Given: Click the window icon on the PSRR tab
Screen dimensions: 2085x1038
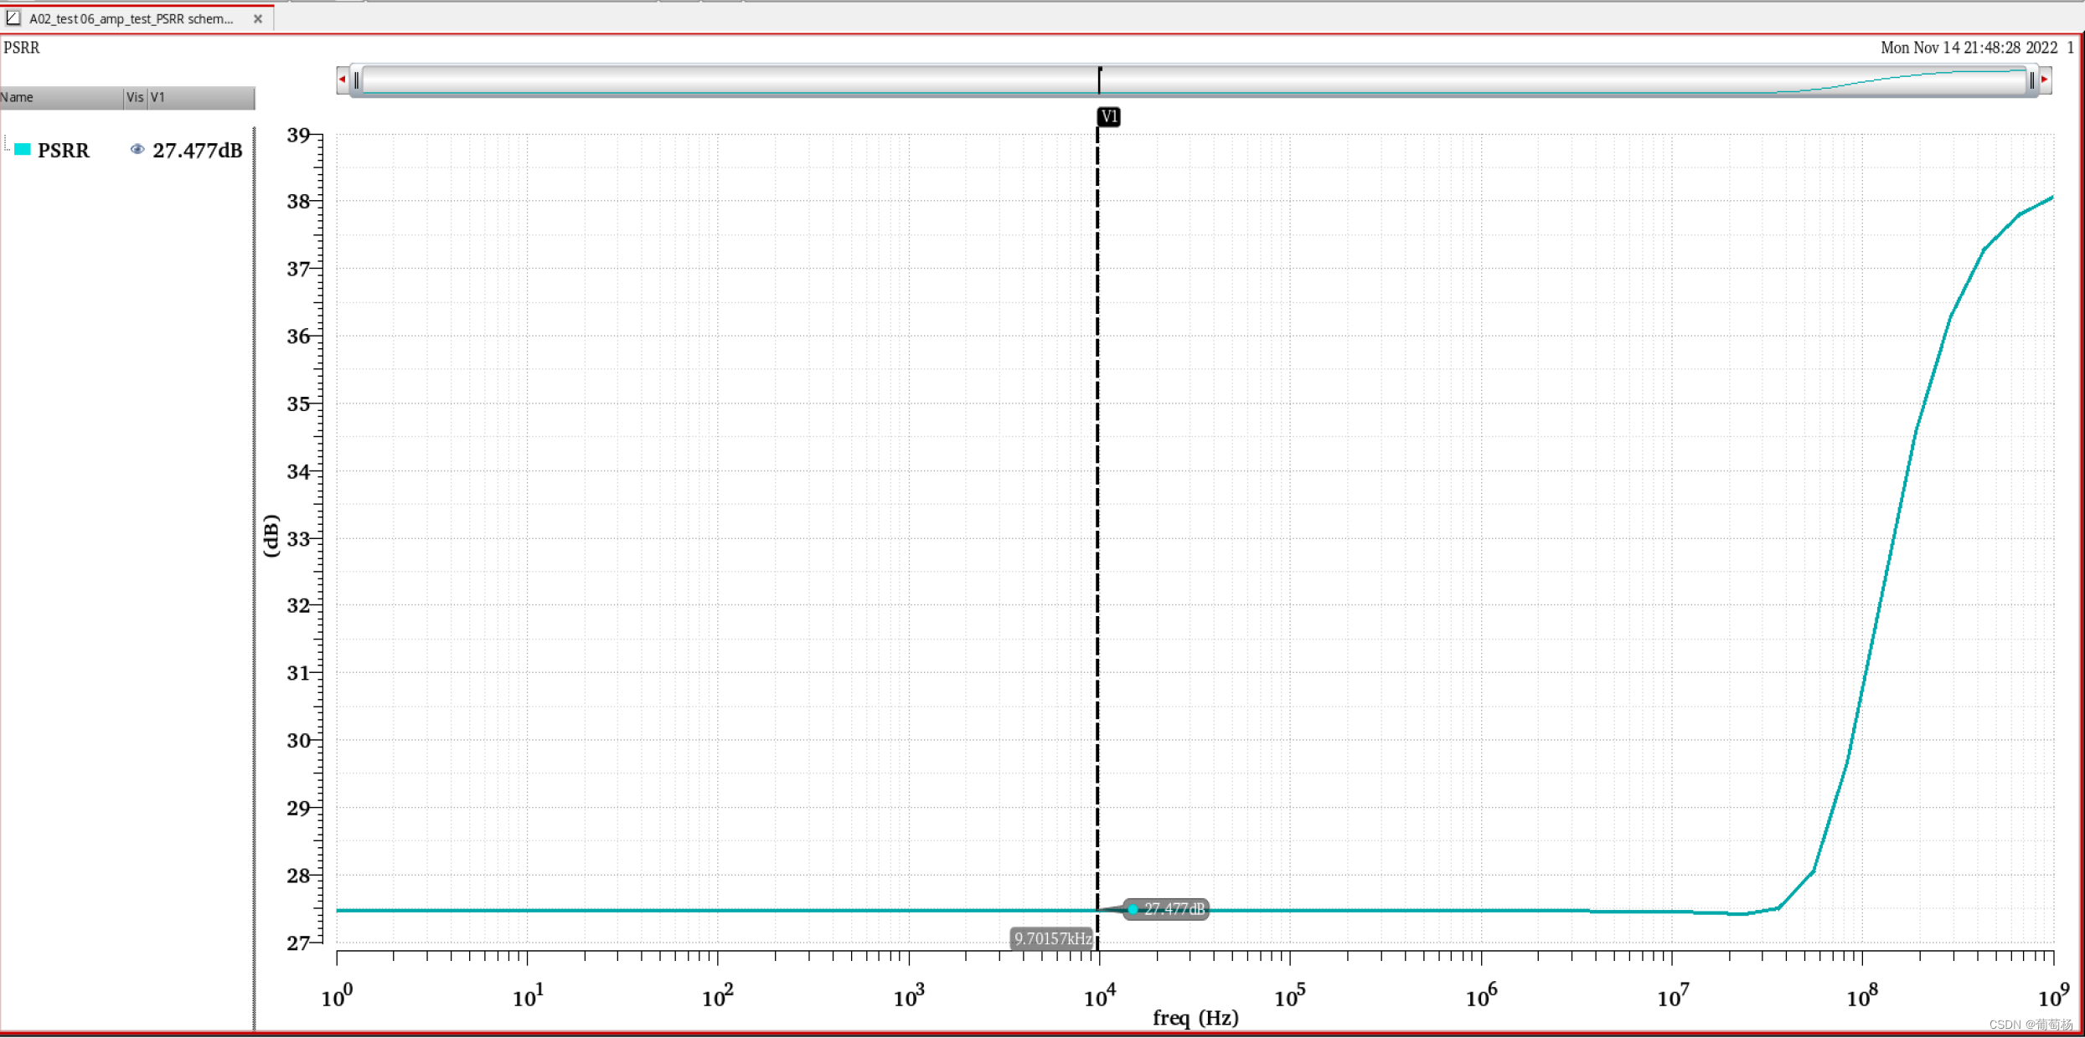Looking at the screenshot, I should [x=13, y=18].
